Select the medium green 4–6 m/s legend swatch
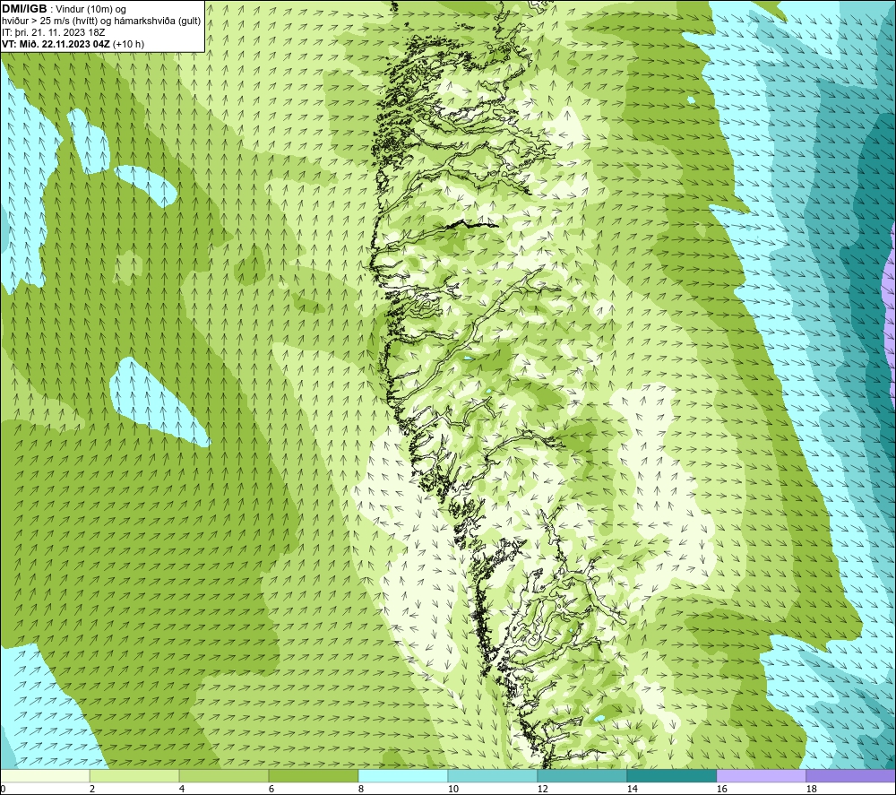This screenshot has height=795, width=896. coord(224,775)
